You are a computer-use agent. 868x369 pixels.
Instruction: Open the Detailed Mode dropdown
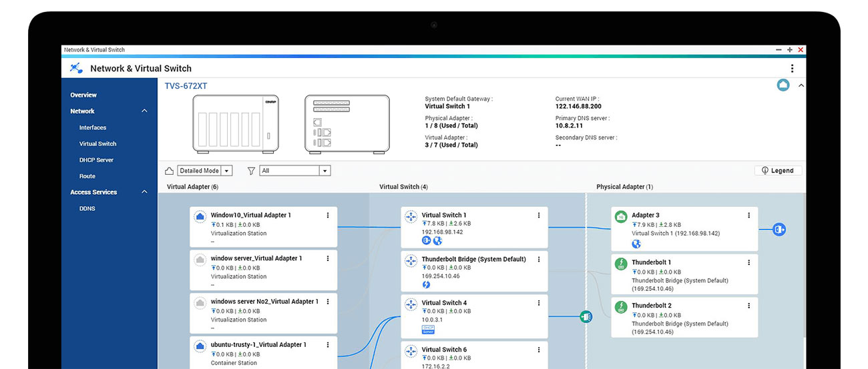[x=205, y=171]
